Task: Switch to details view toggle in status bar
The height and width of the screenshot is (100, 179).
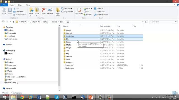Action: click(x=174, y=93)
